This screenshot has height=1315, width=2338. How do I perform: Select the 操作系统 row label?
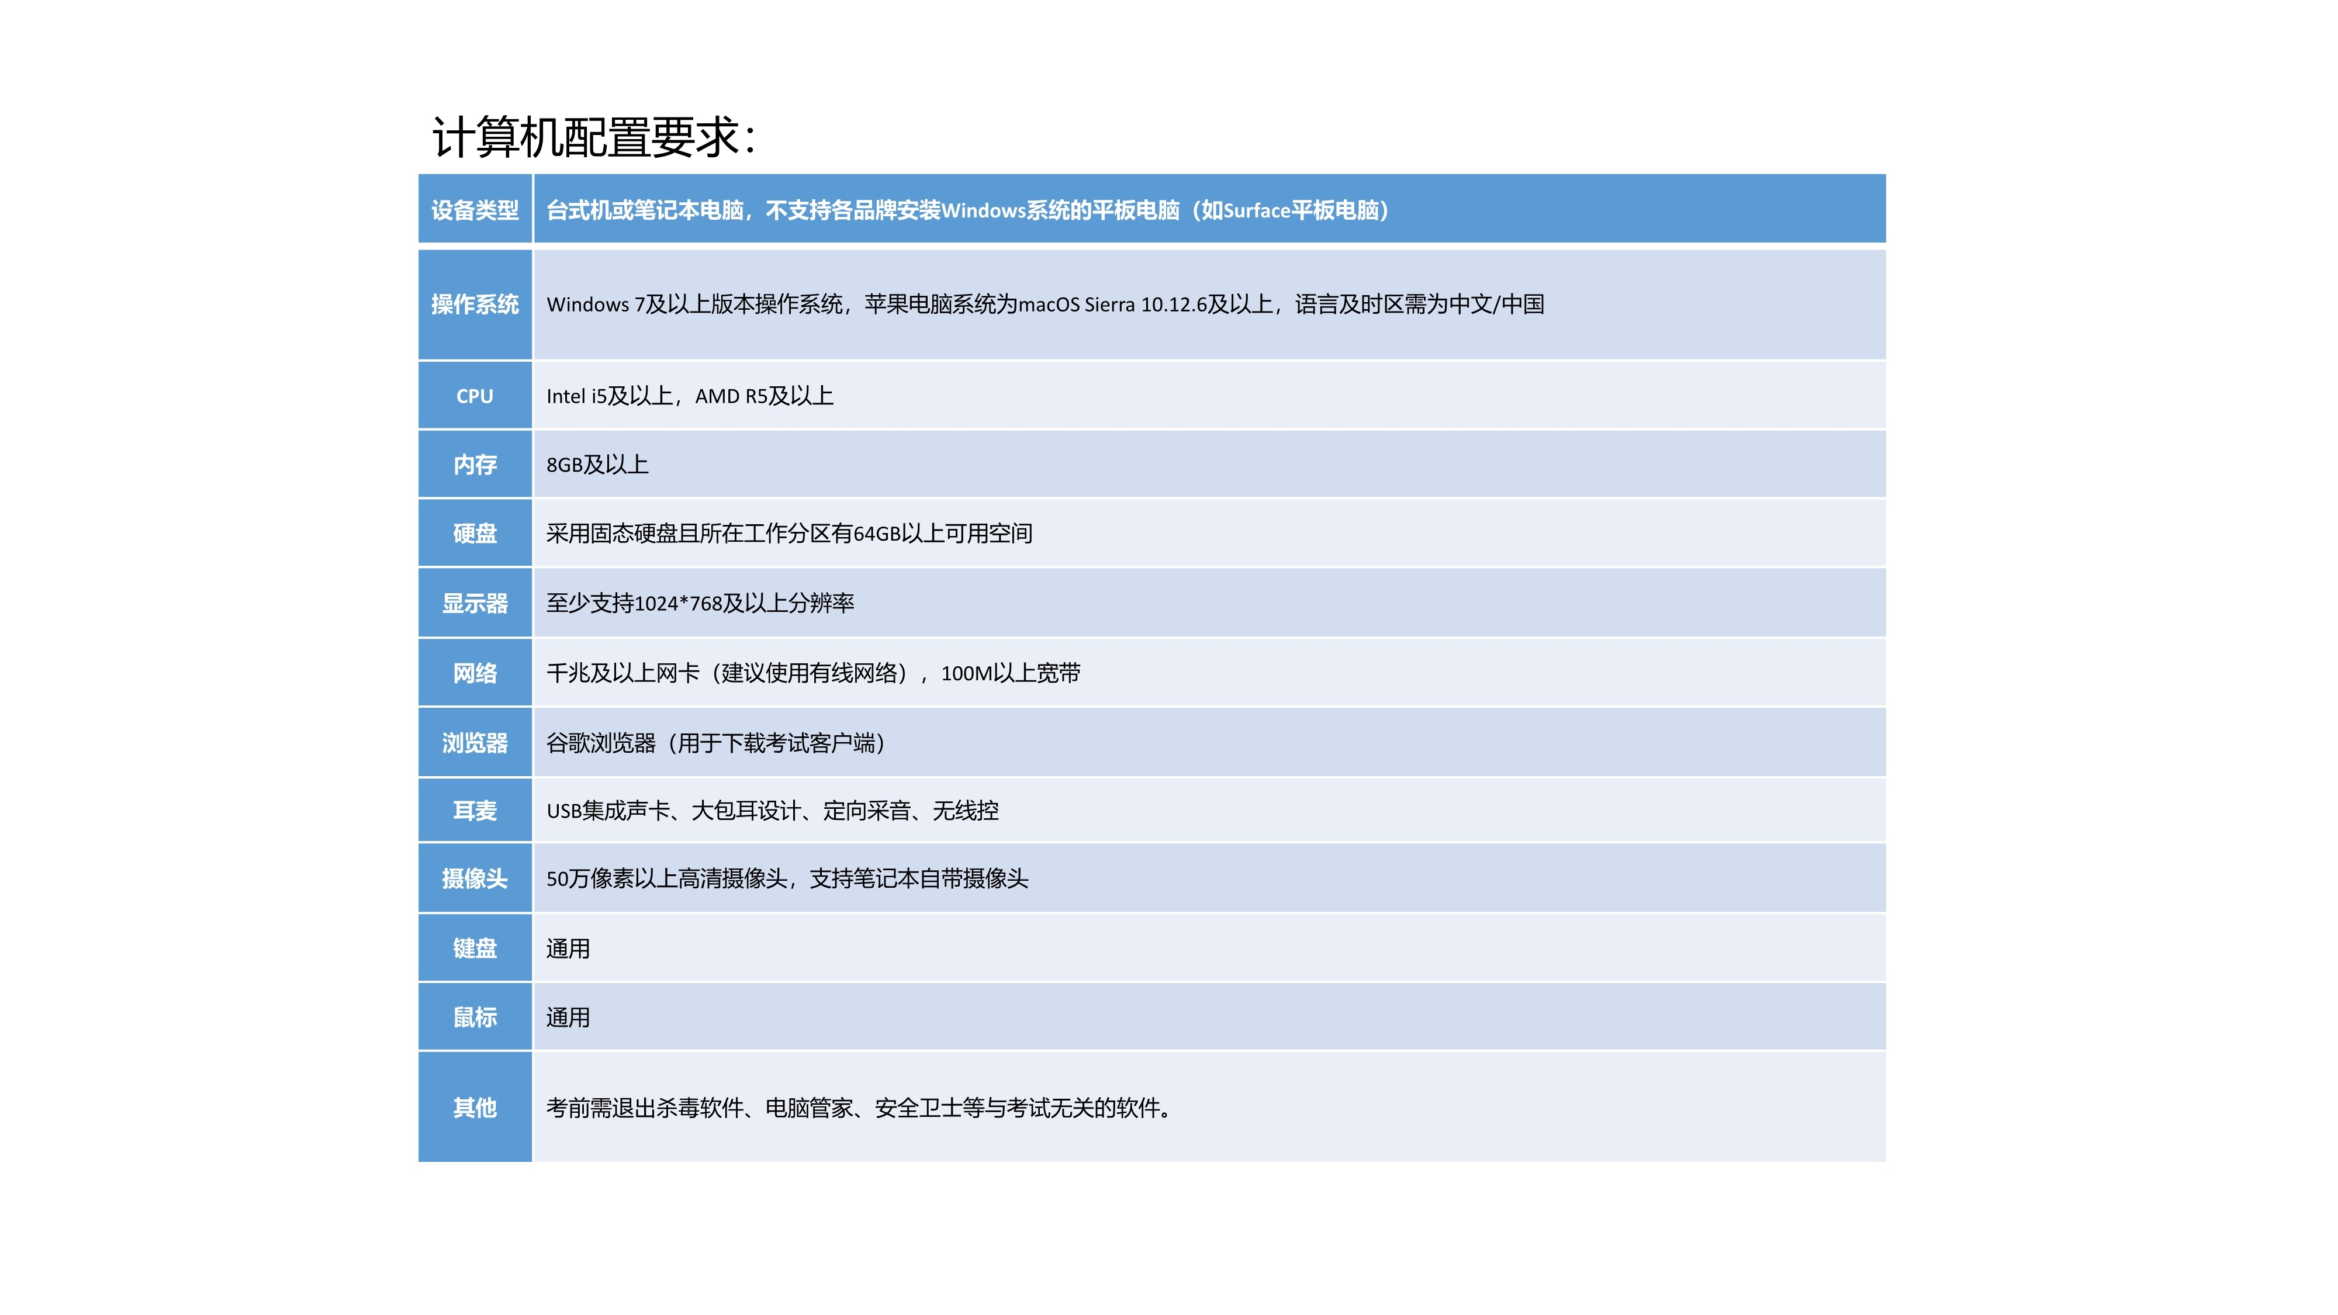point(475,304)
